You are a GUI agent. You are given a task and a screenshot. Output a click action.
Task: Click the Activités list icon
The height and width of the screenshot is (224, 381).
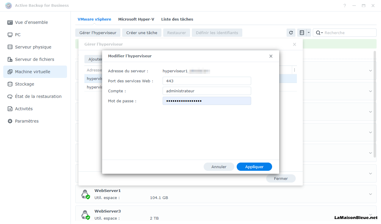click(x=10, y=109)
